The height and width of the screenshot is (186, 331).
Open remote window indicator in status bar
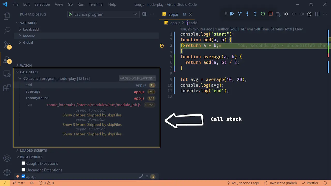(5, 183)
